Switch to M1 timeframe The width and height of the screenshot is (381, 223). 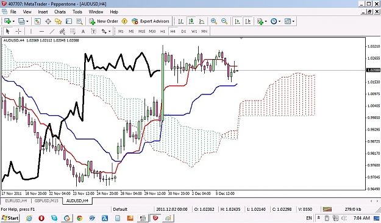pos(121,31)
